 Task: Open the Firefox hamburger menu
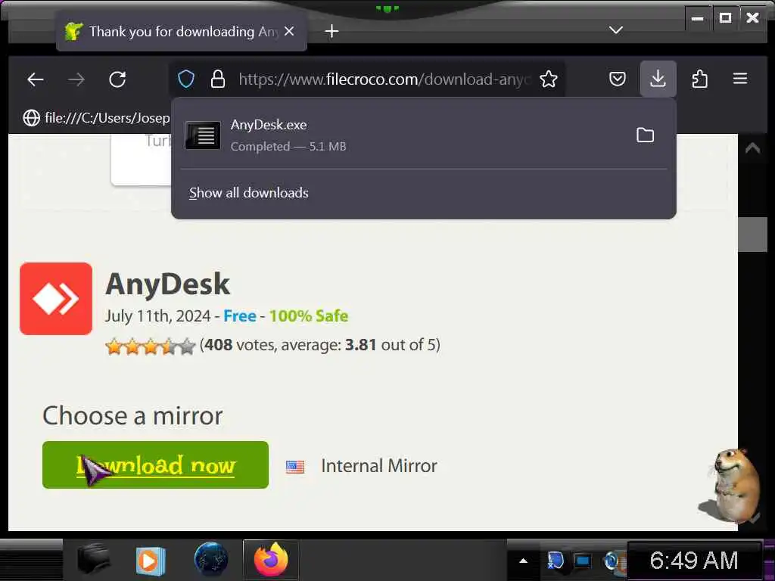click(740, 79)
